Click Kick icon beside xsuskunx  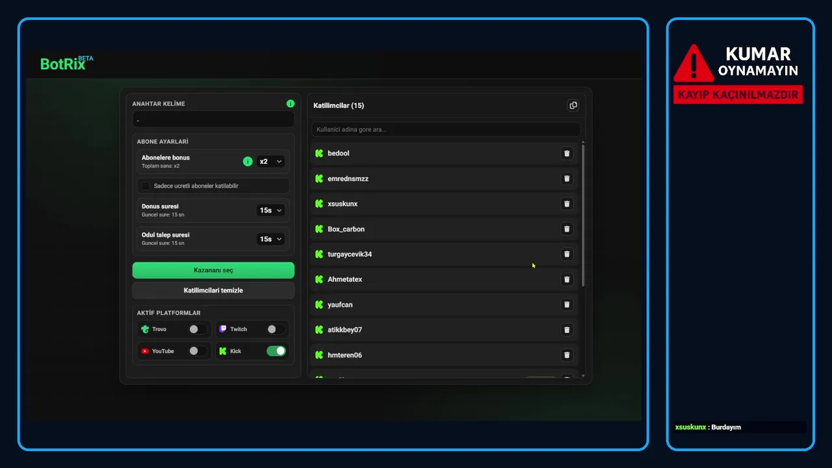[x=319, y=203]
